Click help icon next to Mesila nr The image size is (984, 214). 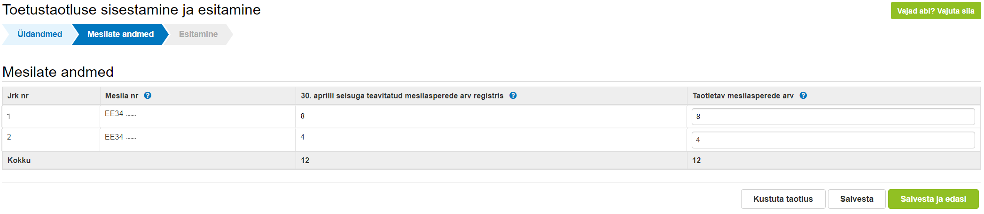148,96
